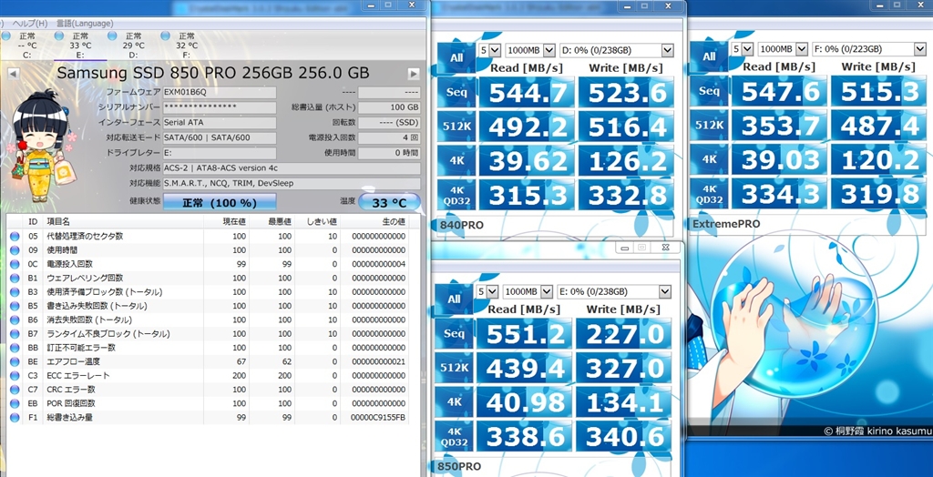Open the ヘルプ(H) menu
Screen dimensions: 933x477
[30, 23]
